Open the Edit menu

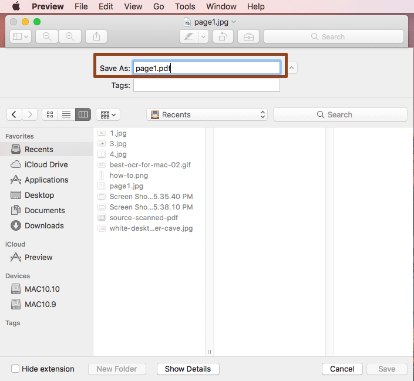(x=106, y=6)
